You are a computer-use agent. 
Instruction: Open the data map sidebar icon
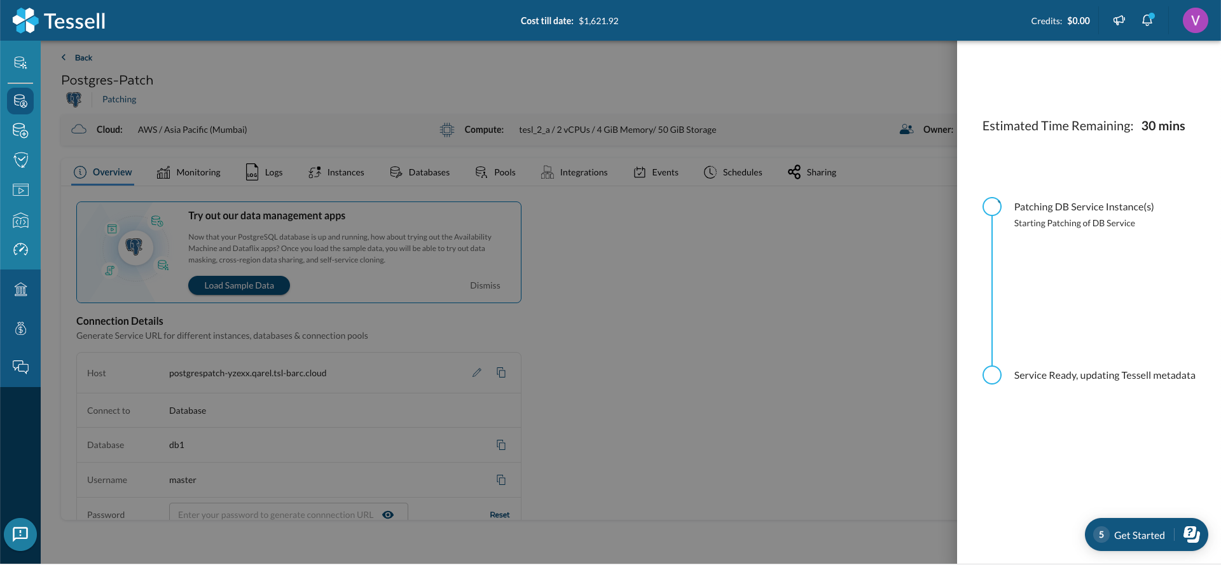20,220
